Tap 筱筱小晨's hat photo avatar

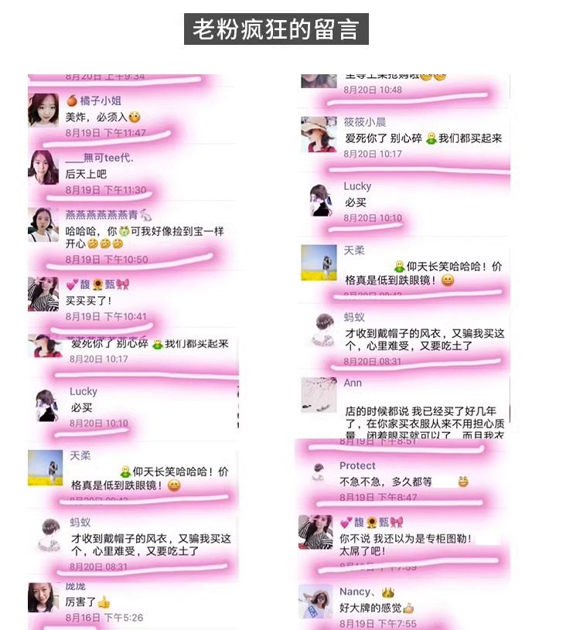coord(319,135)
